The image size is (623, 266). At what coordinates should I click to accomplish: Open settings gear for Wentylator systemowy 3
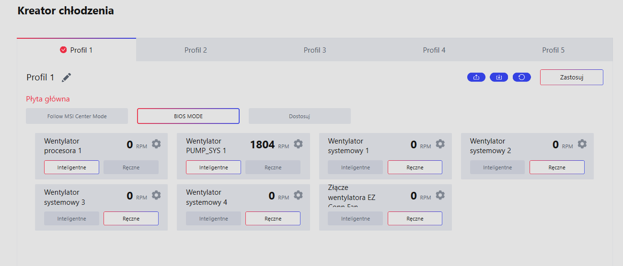tap(156, 195)
